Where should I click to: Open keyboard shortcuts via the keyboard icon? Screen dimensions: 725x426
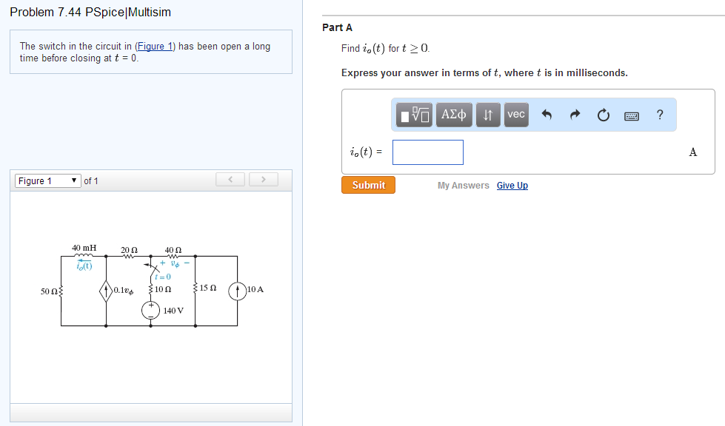(630, 115)
